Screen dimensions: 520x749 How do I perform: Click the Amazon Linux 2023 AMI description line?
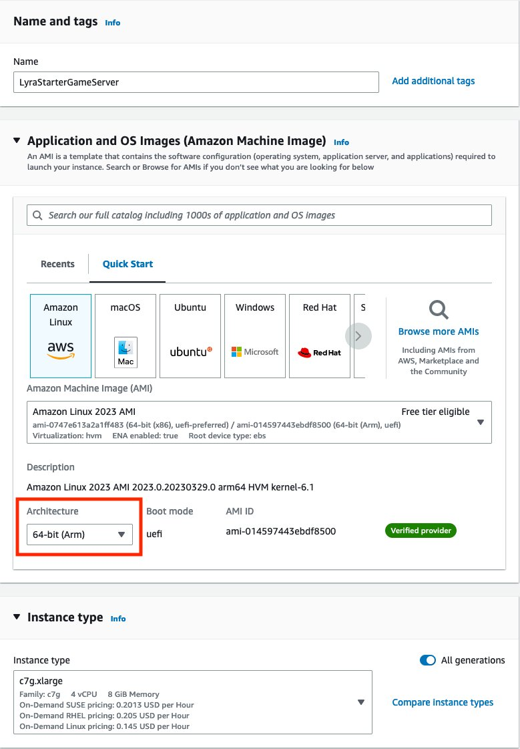pos(170,488)
